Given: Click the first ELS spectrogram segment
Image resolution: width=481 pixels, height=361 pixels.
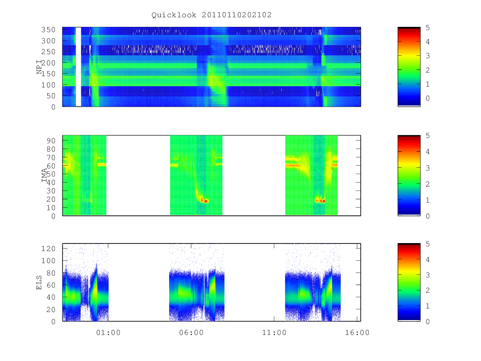Looking at the screenshot, I should tap(85, 282).
